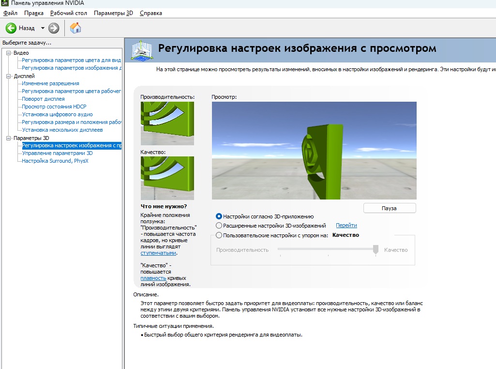This screenshot has width=496, height=369.
Task: Open Регулировка параметров изображения for video
Action: click(x=72, y=68)
